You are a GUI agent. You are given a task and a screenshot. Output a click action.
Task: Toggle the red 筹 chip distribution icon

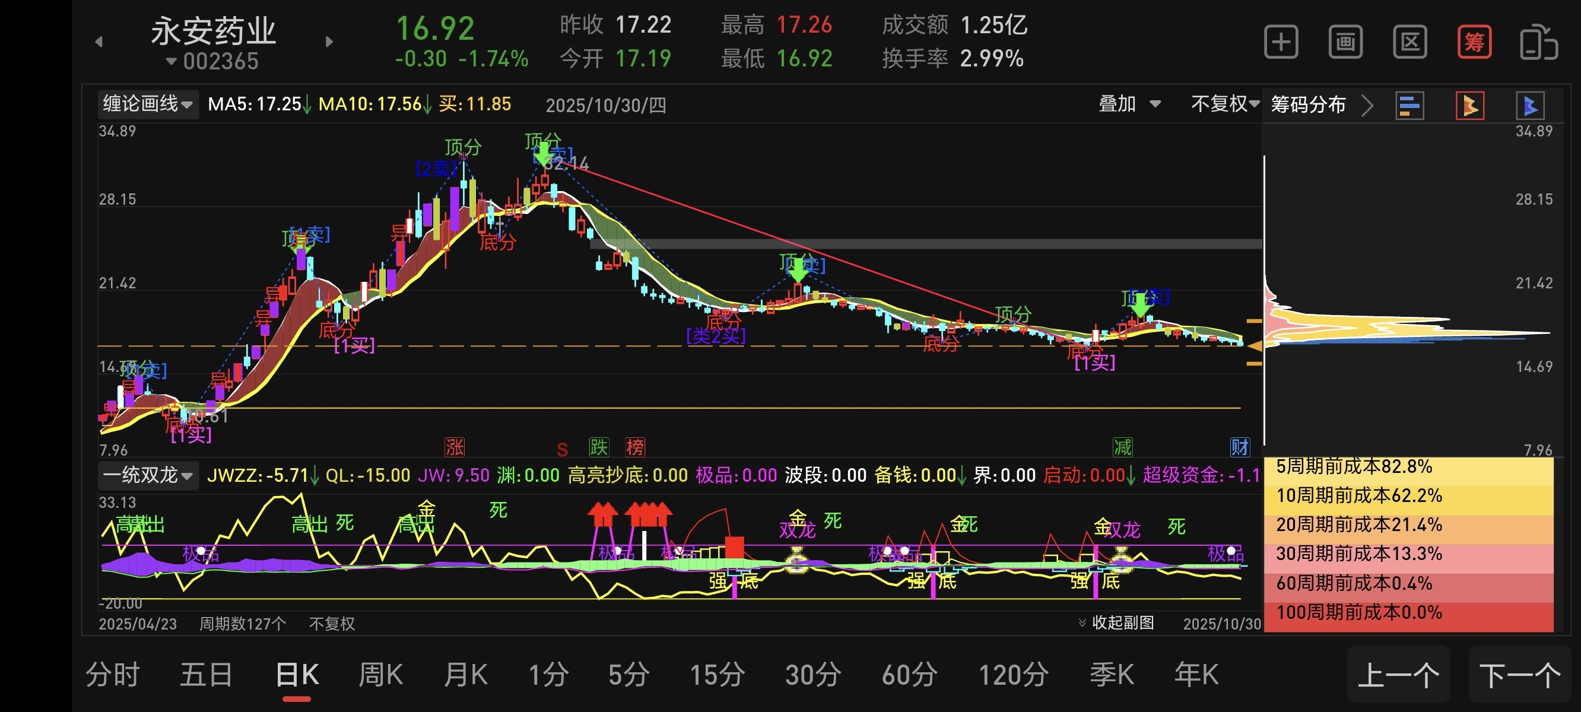[1474, 42]
